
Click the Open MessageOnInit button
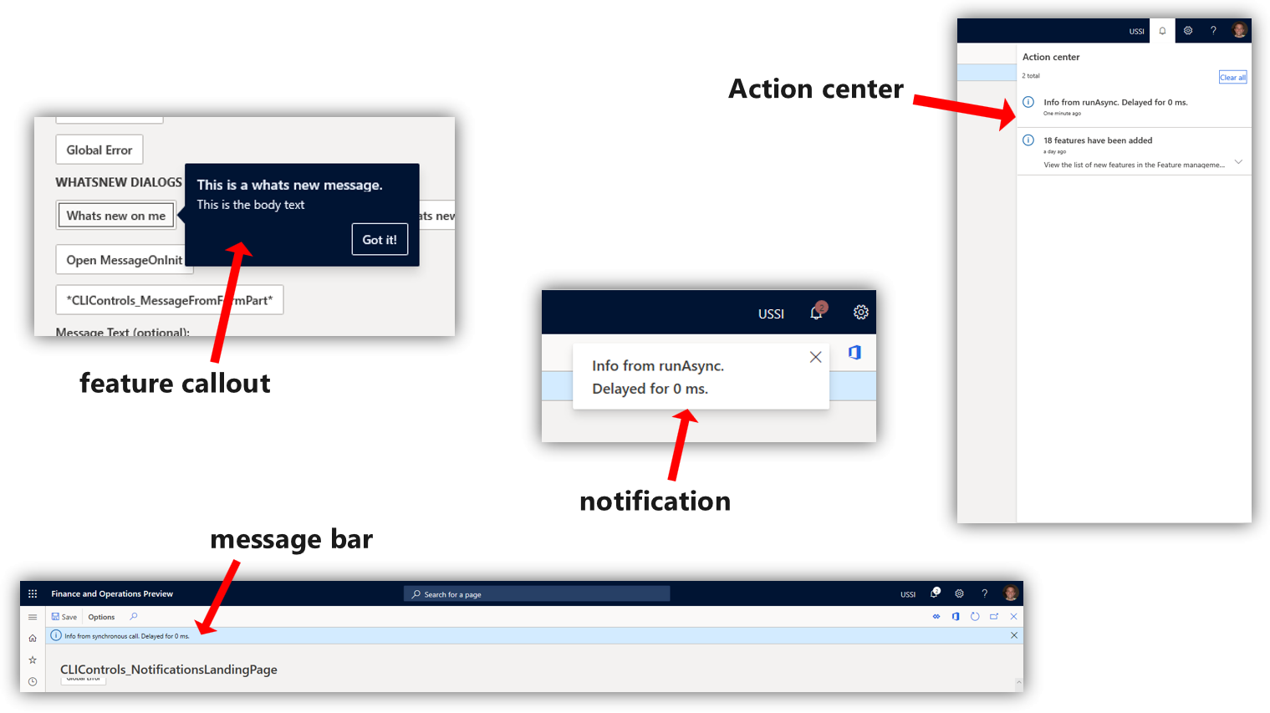tap(125, 260)
